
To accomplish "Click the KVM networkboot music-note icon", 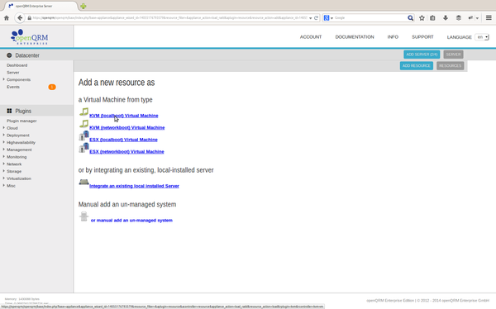I will pyautogui.click(x=83, y=124).
